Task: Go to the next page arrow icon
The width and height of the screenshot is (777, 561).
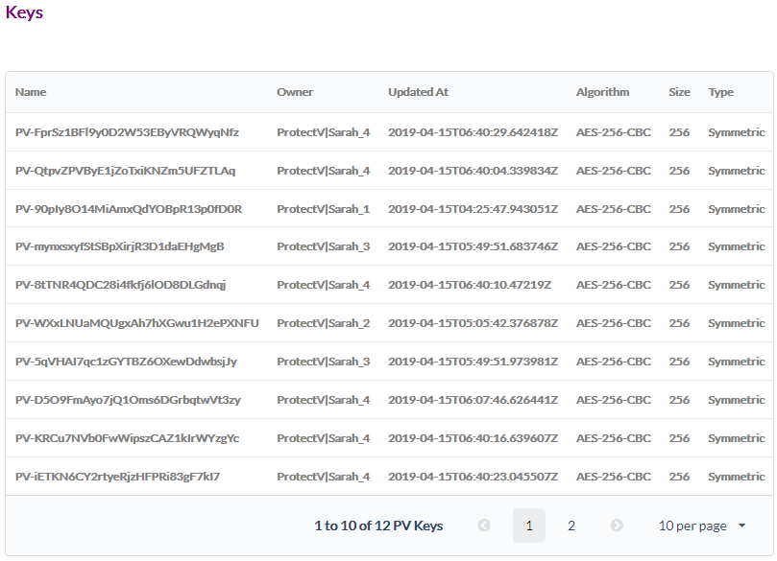Action: [617, 526]
